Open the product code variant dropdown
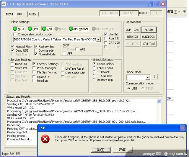189x157 pixels. (99, 40)
